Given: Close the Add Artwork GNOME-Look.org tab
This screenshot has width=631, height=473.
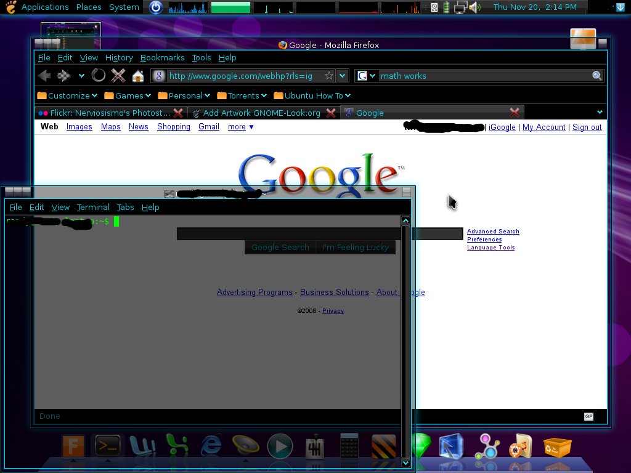Looking at the screenshot, I should (x=331, y=113).
